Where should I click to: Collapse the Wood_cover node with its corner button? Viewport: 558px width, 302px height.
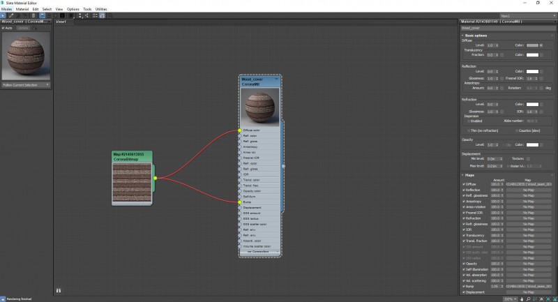[277, 80]
